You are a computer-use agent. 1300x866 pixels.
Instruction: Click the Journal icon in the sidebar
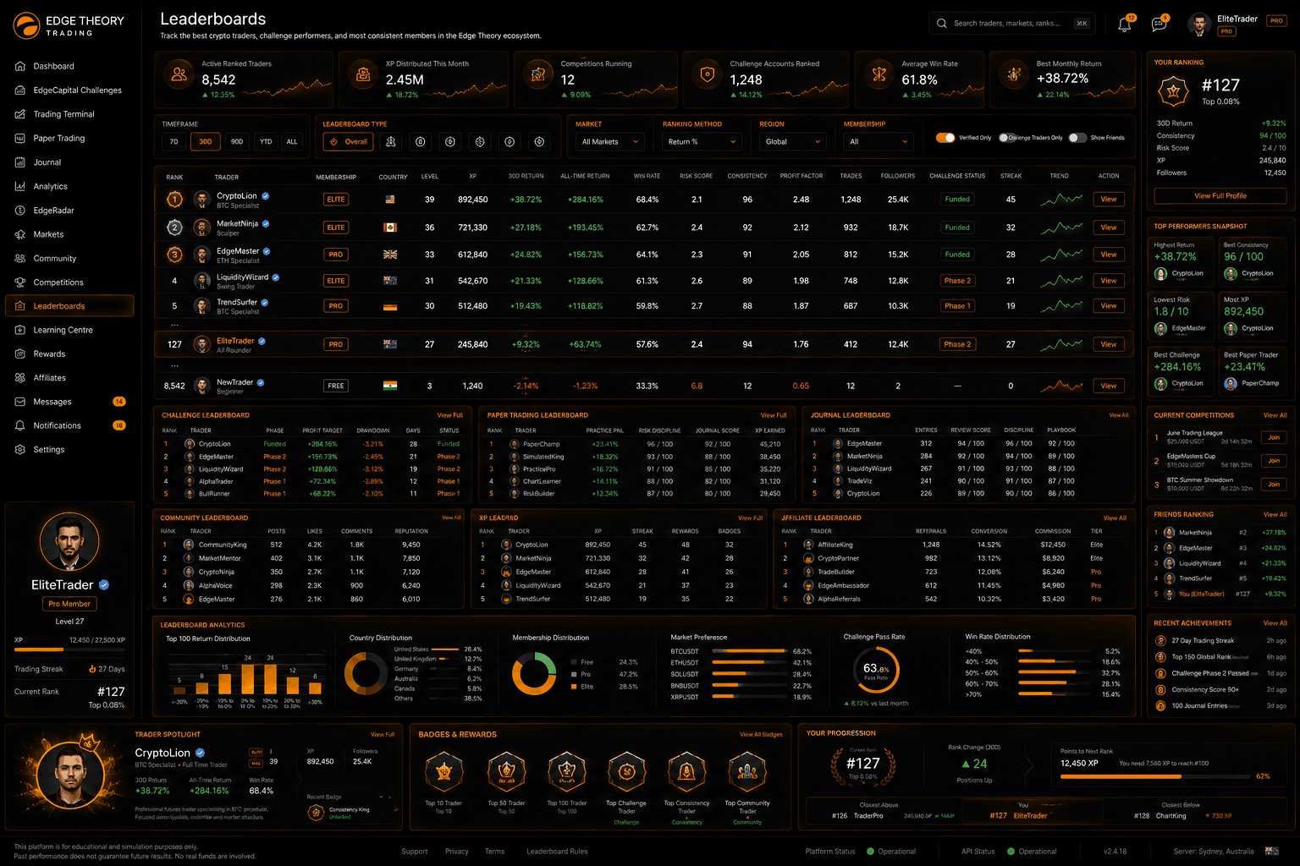[x=20, y=162]
